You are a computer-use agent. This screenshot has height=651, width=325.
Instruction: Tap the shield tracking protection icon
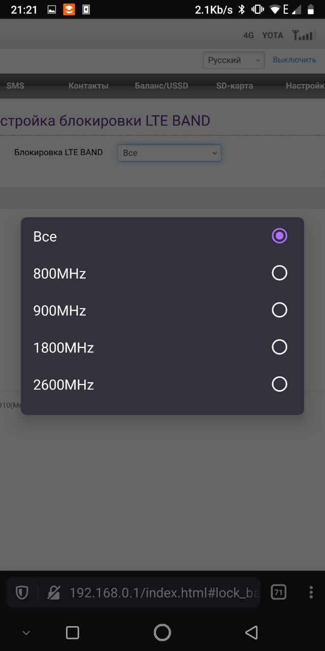(x=22, y=593)
